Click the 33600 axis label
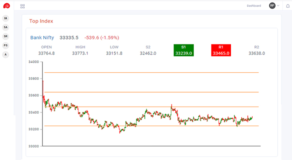This screenshot has height=160, width=292. point(34,95)
